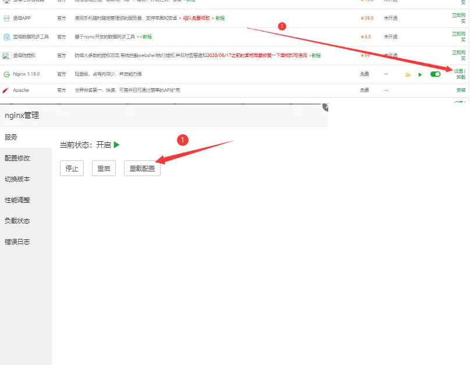Click the play status icon in Nginx row

(x=420, y=74)
